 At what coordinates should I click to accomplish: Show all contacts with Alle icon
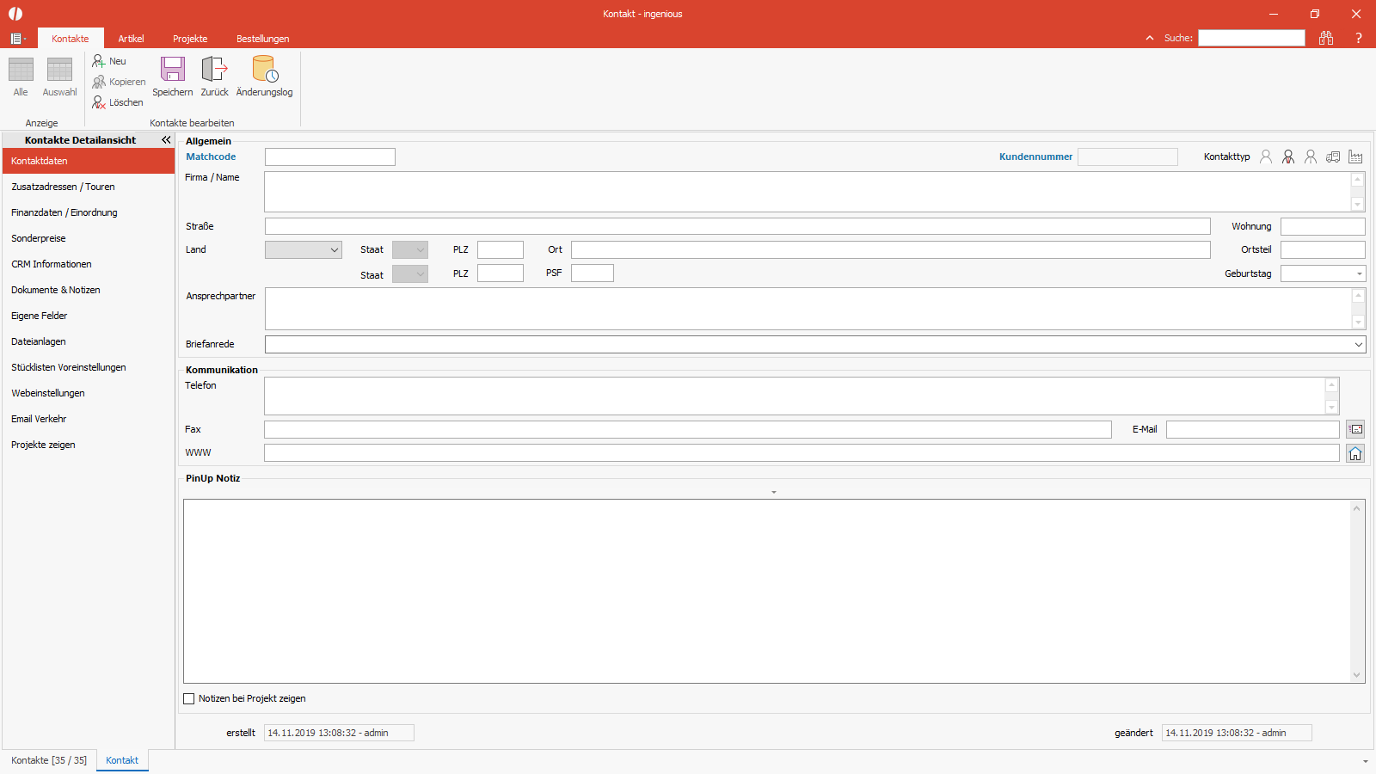click(21, 70)
